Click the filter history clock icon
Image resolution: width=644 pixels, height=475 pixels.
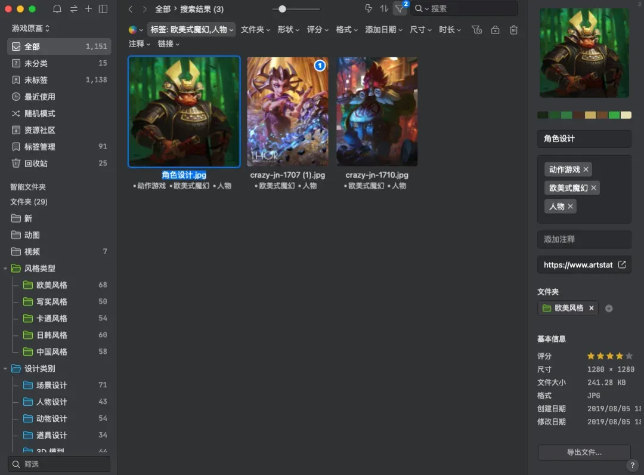[x=477, y=30]
